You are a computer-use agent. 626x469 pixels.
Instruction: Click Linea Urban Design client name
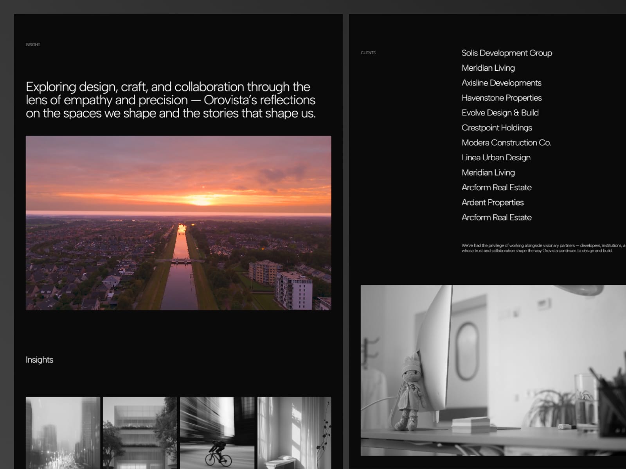pyautogui.click(x=496, y=158)
